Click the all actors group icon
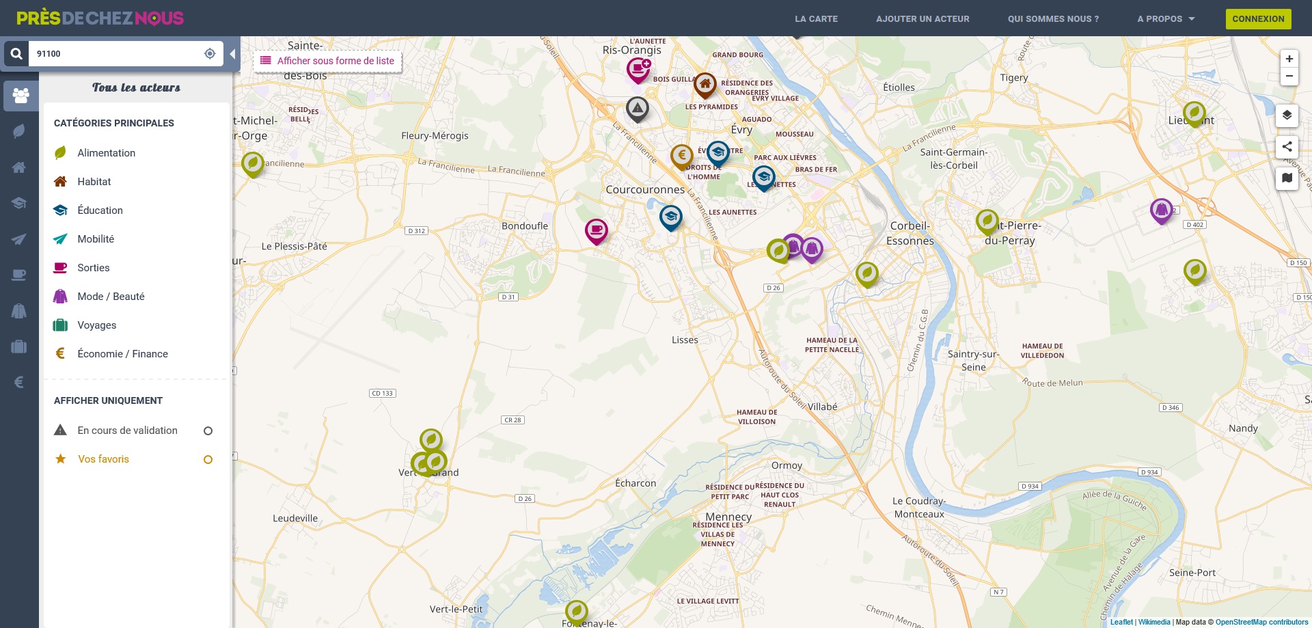 [20, 96]
